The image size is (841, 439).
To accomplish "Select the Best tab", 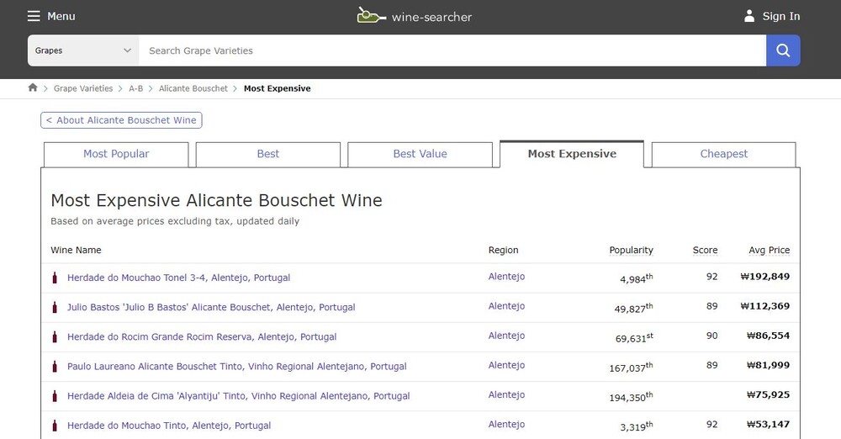I will coord(267,154).
